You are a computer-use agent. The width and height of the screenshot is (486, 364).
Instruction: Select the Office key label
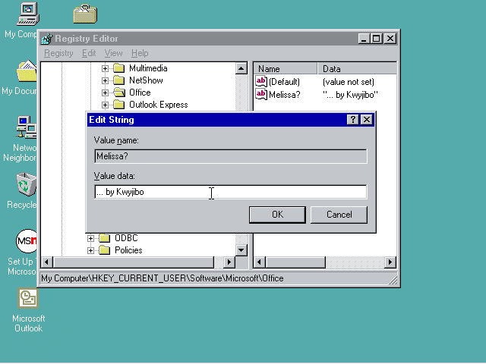[140, 93]
